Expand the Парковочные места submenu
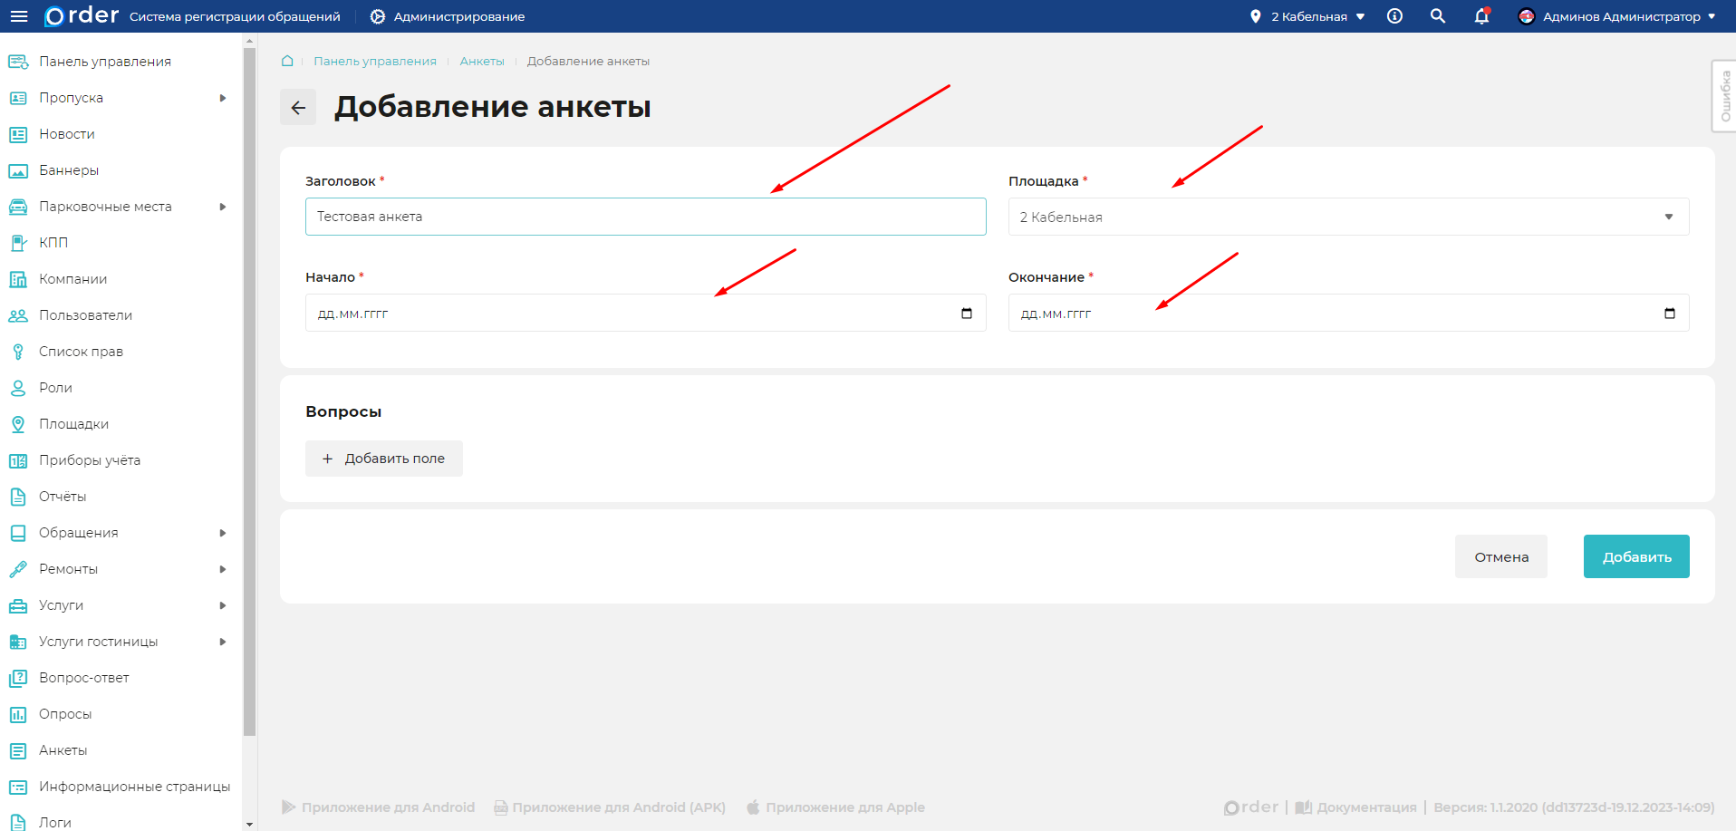The image size is (1736, 831). coord(223,207)
